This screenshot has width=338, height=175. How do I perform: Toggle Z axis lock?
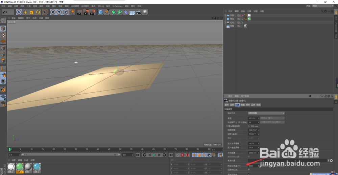66,12
